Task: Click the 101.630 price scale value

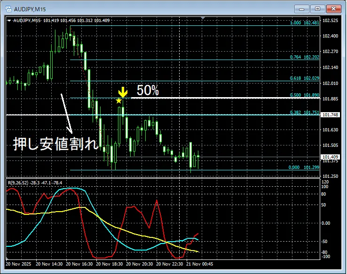Action: pyautogui.click(x=330, y=130)
